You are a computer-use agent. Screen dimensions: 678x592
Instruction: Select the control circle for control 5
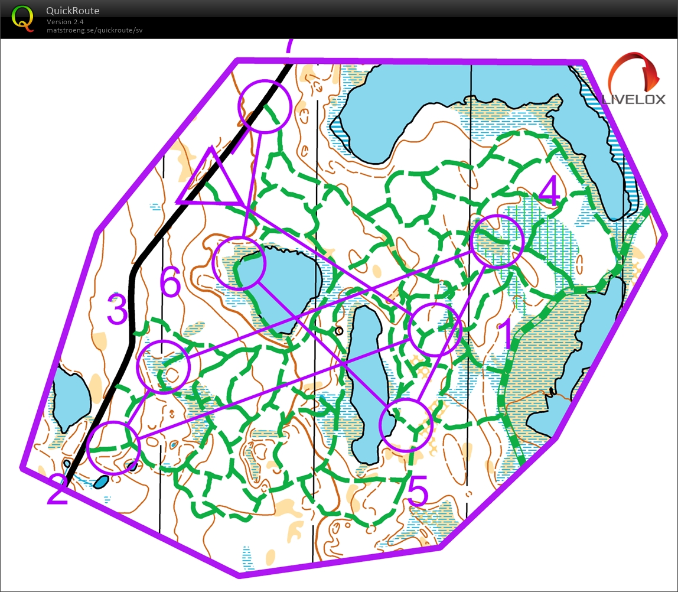point(406,425)
